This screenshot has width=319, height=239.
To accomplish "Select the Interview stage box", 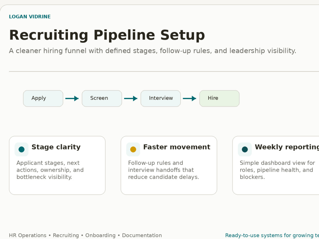I will (161, 98).
